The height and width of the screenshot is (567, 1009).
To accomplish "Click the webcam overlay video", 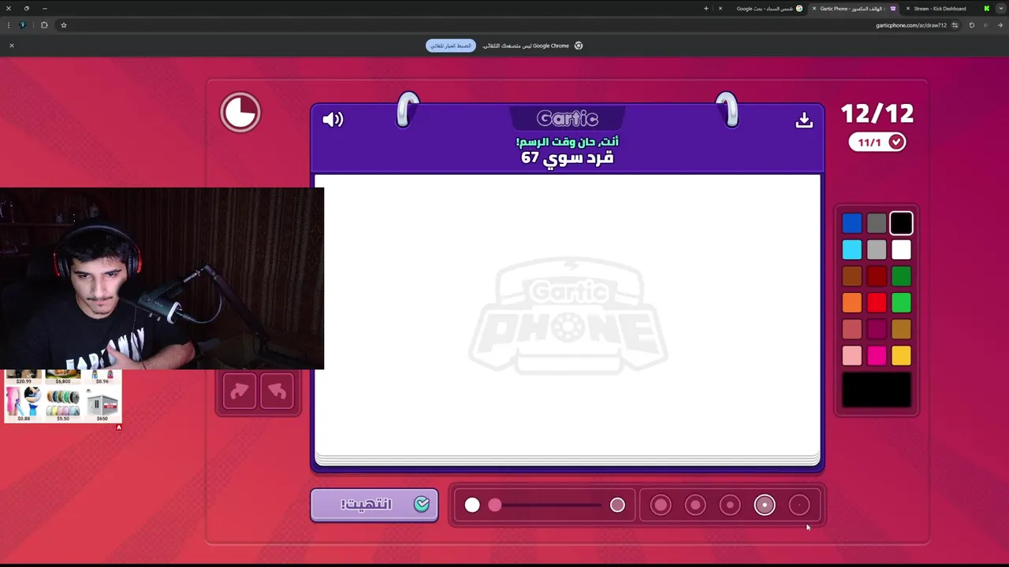I will click(x=162, y=279).
